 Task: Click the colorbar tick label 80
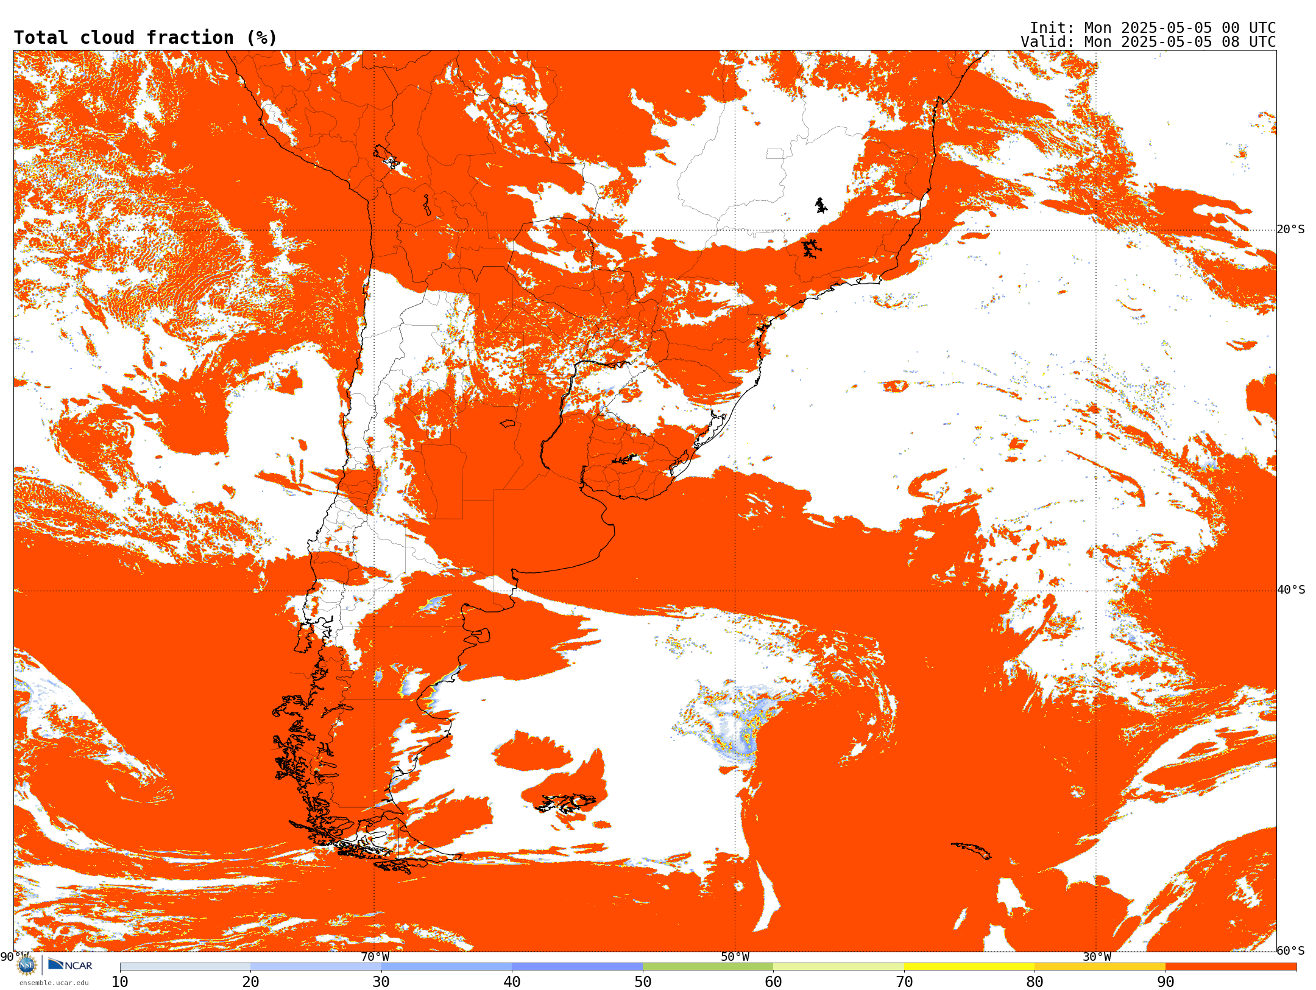point(1035,982)
